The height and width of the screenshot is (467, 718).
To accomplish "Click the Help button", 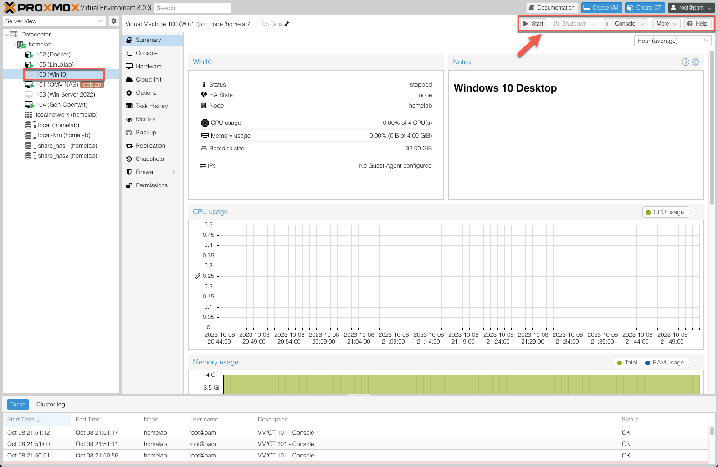I will (x=697, y=24).
